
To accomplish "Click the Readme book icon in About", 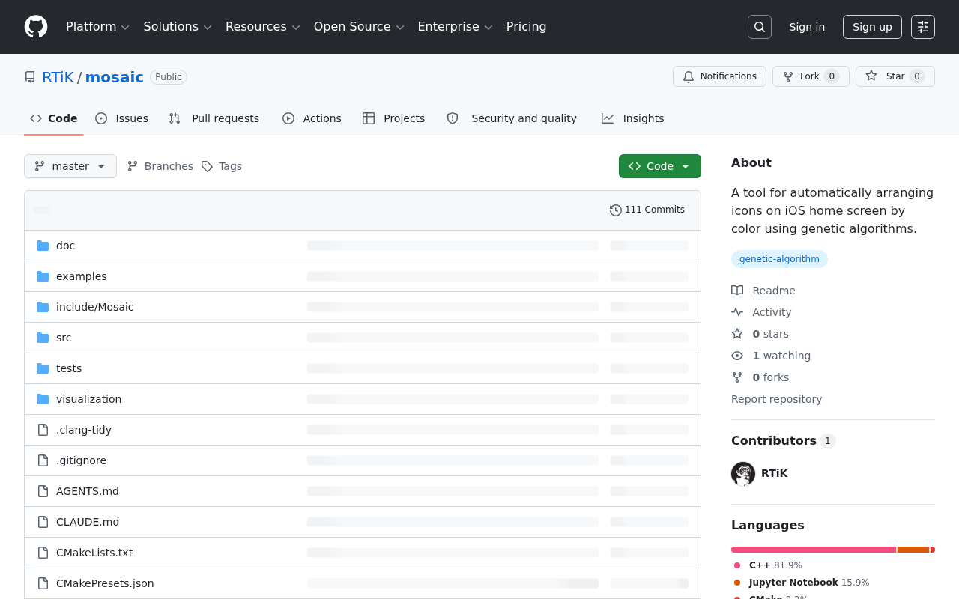I will coord(737,291).
